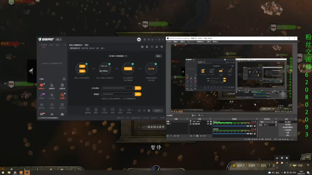
Task: Toggle lock of 文本 (GDI+) source in OBS
Action: click(x=211, y=121)
